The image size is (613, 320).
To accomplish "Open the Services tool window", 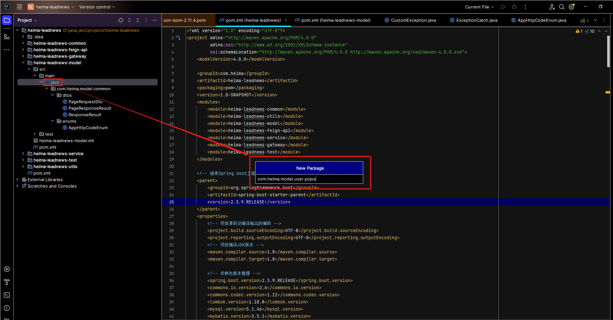I will click(7, 269).
